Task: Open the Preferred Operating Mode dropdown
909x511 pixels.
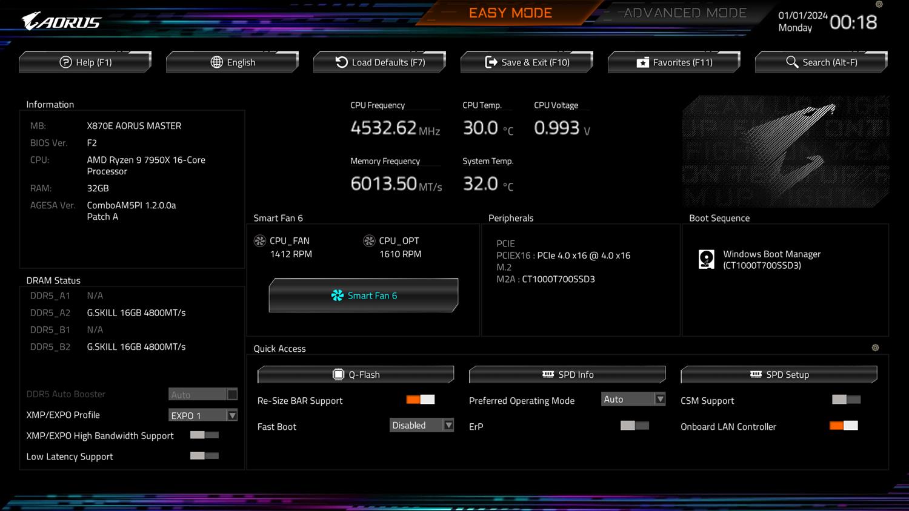Action: click(660, 400)
